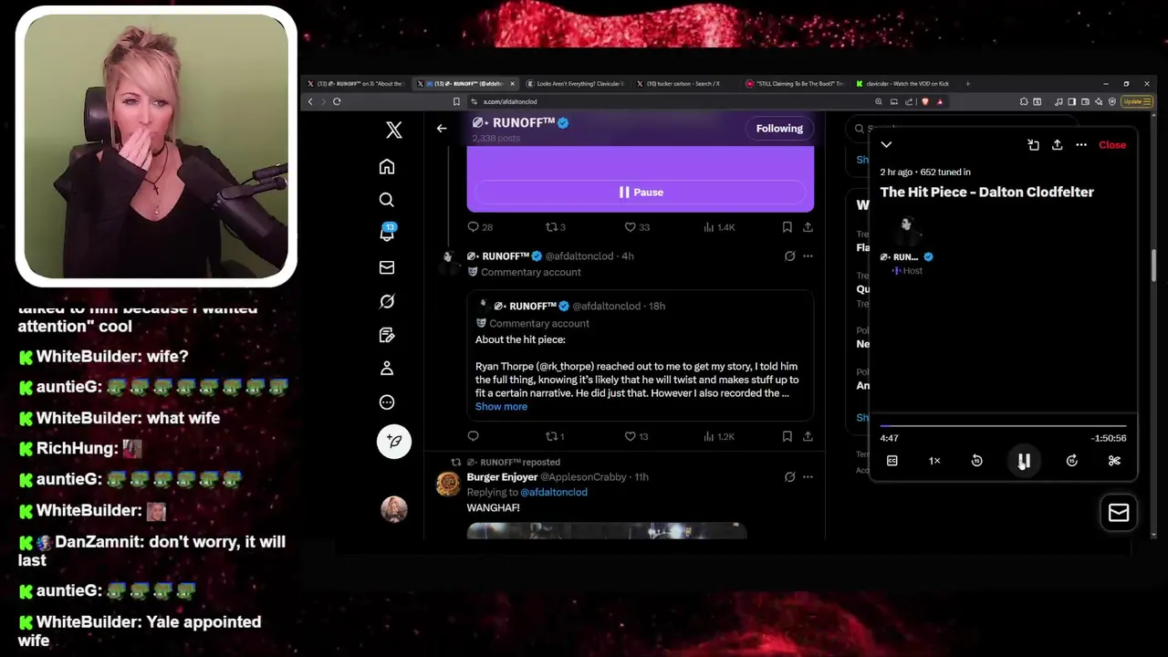Dock the Space player with pop-out icon

click(1033, 145)
